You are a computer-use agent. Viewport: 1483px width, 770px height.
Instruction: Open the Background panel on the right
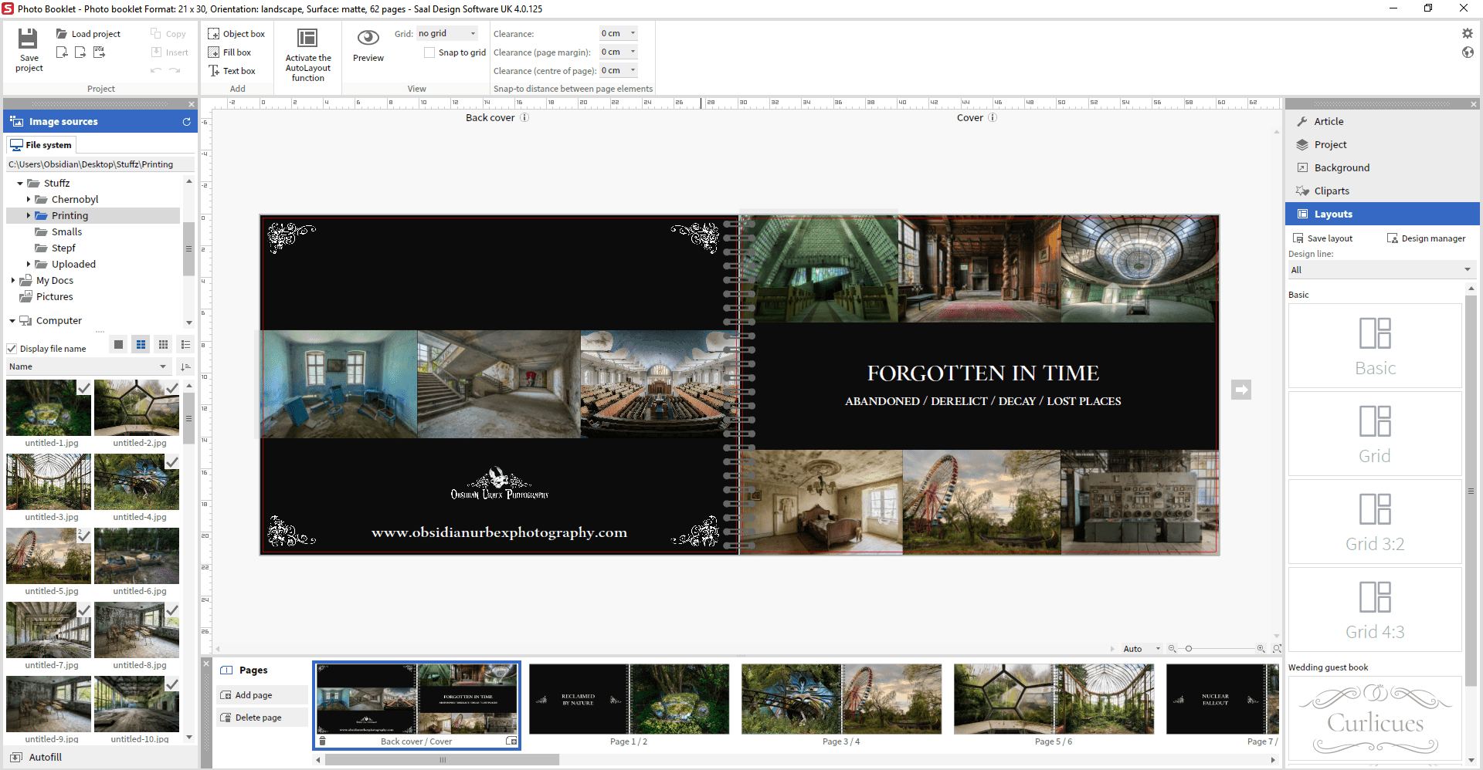(1342, 167)
